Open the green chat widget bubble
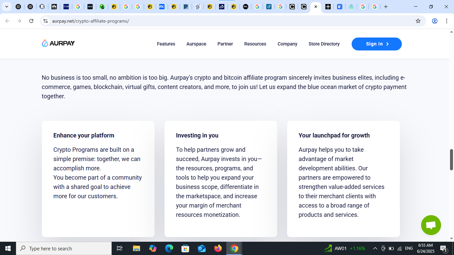This screenshot has height=255, width=454. coord(431,225)
